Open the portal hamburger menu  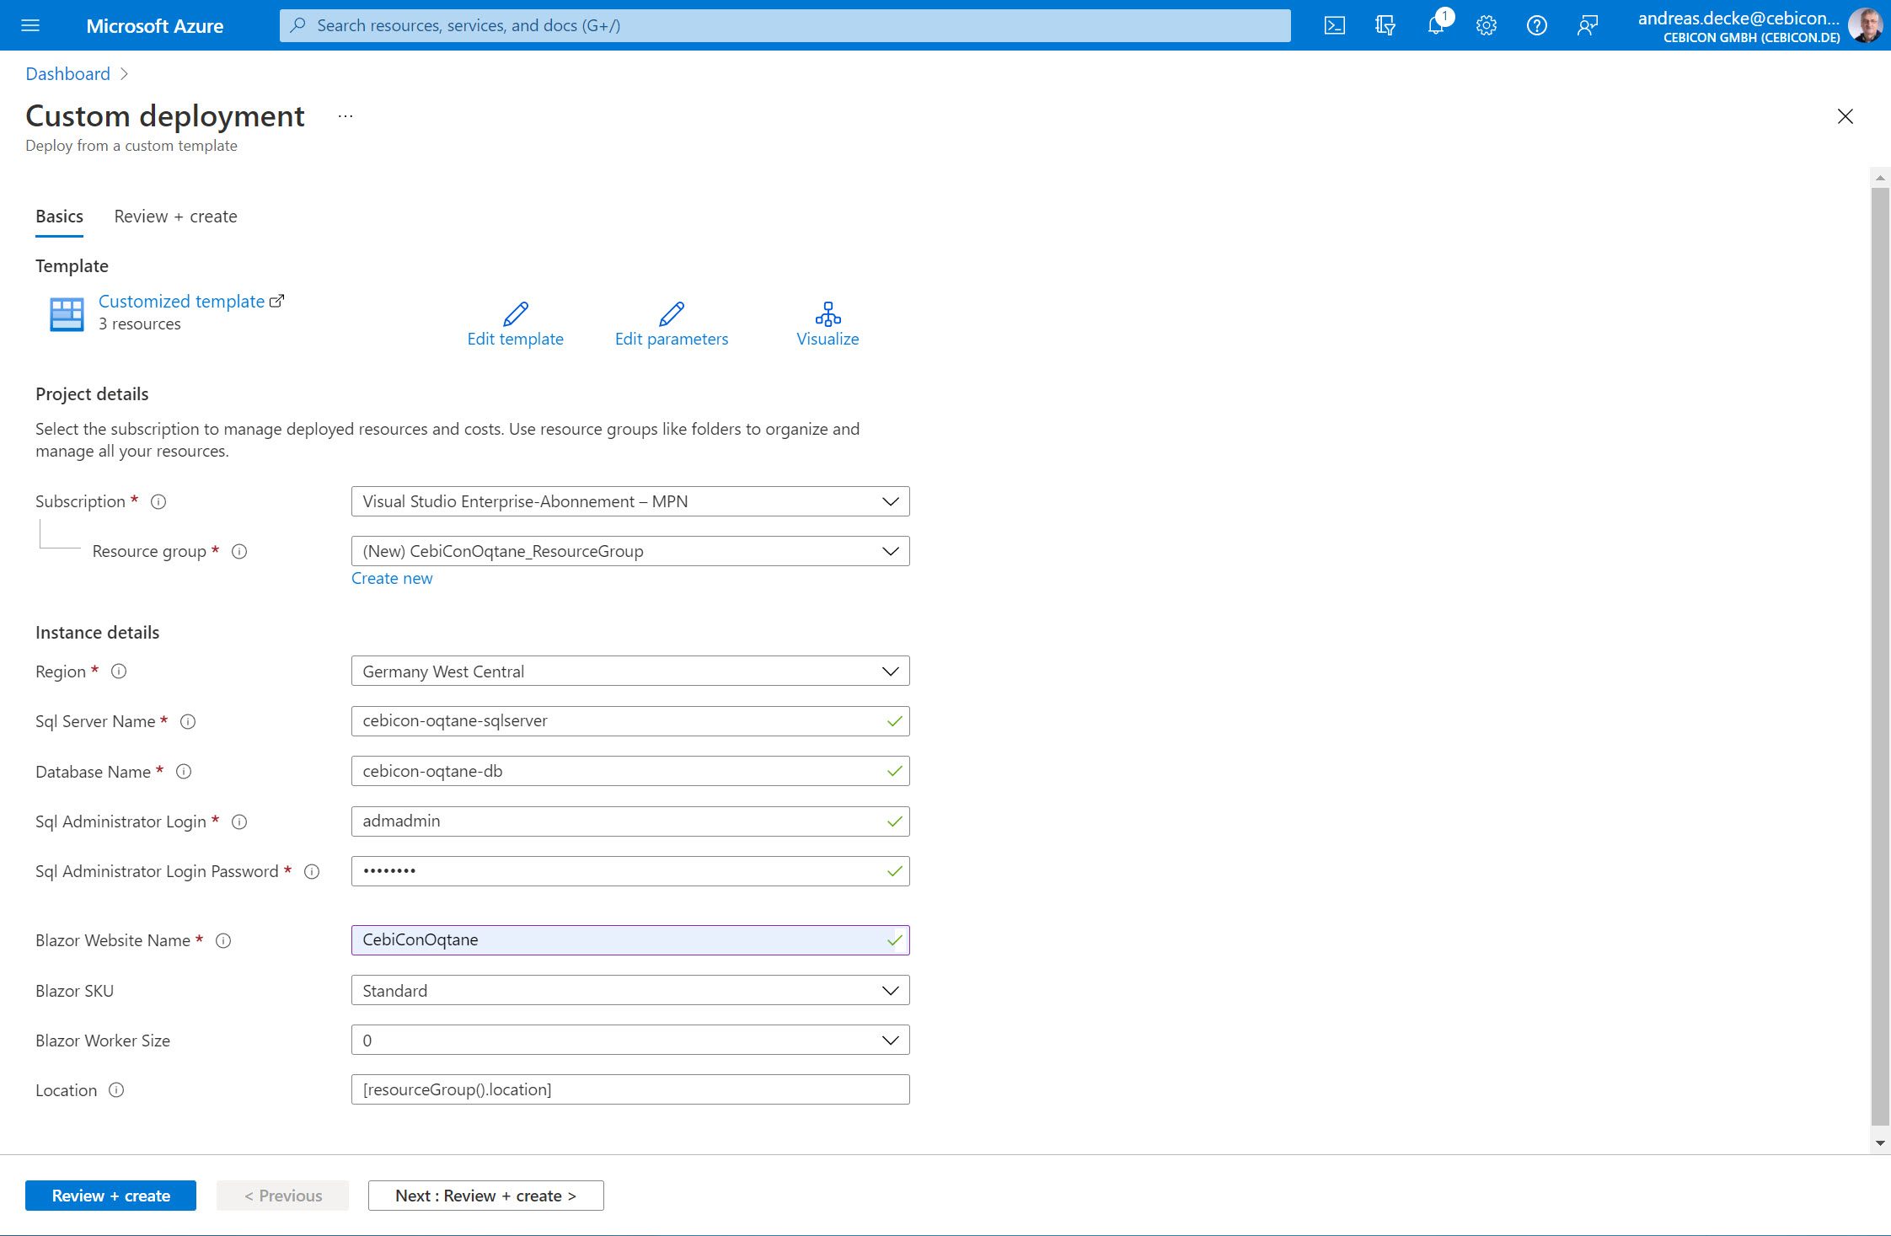[x=30, y=25]
